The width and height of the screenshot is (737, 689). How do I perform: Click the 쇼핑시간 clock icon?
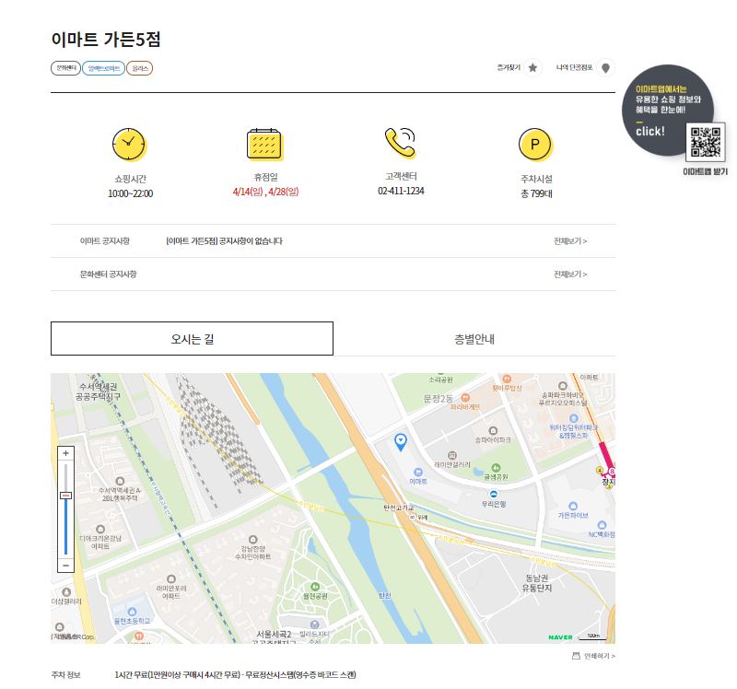click(x=129, y=145)
